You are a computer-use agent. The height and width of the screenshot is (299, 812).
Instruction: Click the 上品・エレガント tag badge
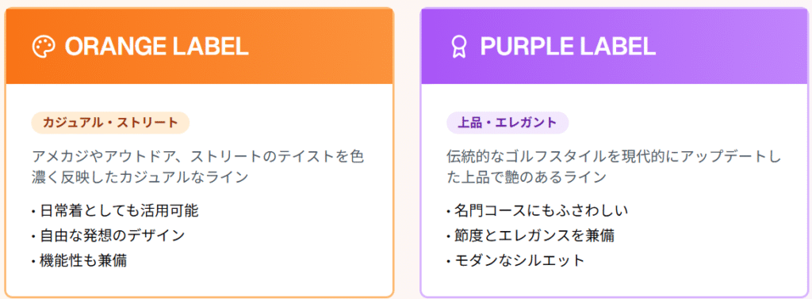coord(507,123)
